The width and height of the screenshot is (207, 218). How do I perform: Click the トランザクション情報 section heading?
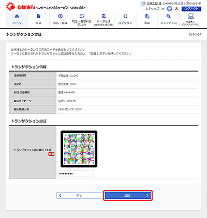click(29, 67)
